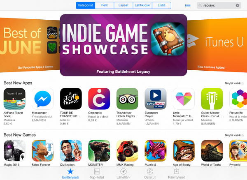Open the Messenger app icon

[42, 99]
